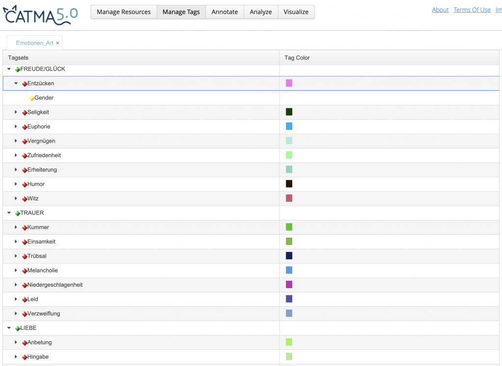Click the green tagset icon beside LIEBE
This screenshot has width=502, height=366.
18,329
